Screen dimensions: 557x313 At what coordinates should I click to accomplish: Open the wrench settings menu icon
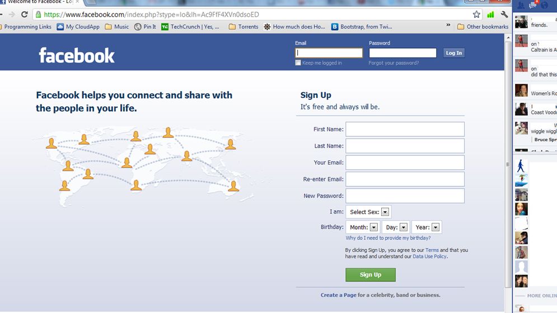(504, 15)
